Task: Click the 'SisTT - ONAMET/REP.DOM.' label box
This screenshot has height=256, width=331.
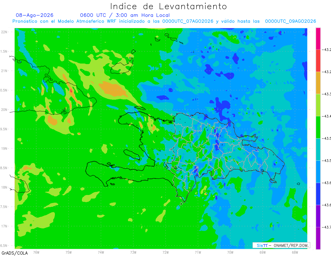Action: [x=281, y=245]
